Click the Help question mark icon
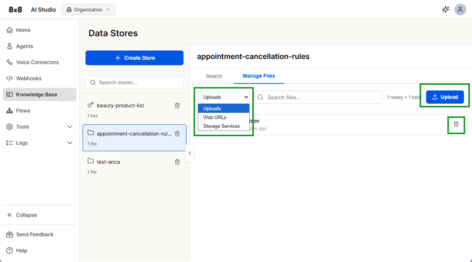Image resolution: width=472 pixels, height=262 pixels. (x=9, y=250)
